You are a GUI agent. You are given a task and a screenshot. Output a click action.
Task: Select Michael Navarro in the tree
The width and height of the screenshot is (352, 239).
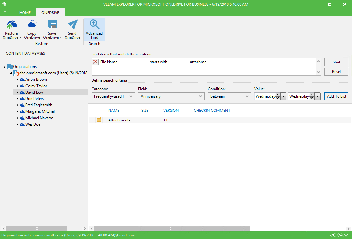coord(39,118)
